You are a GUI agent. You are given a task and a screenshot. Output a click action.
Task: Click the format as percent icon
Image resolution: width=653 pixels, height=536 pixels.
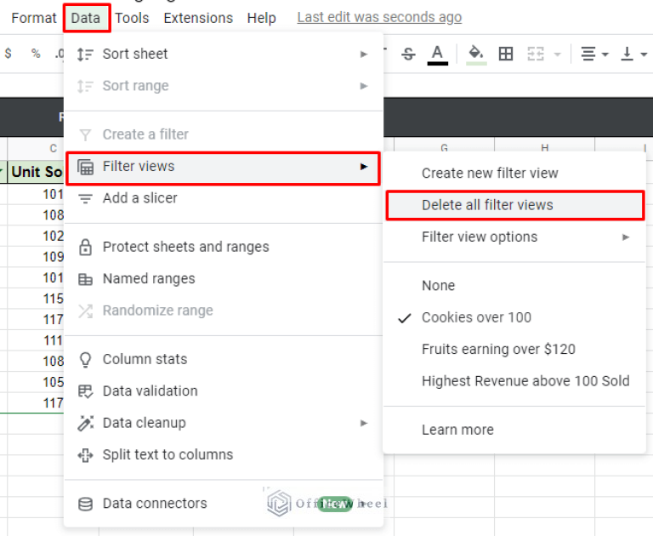(x=35, y=54)
